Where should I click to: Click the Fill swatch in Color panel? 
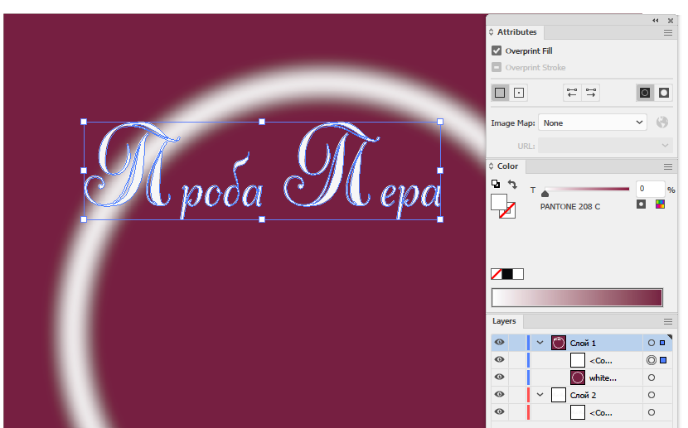click(498, 202)
